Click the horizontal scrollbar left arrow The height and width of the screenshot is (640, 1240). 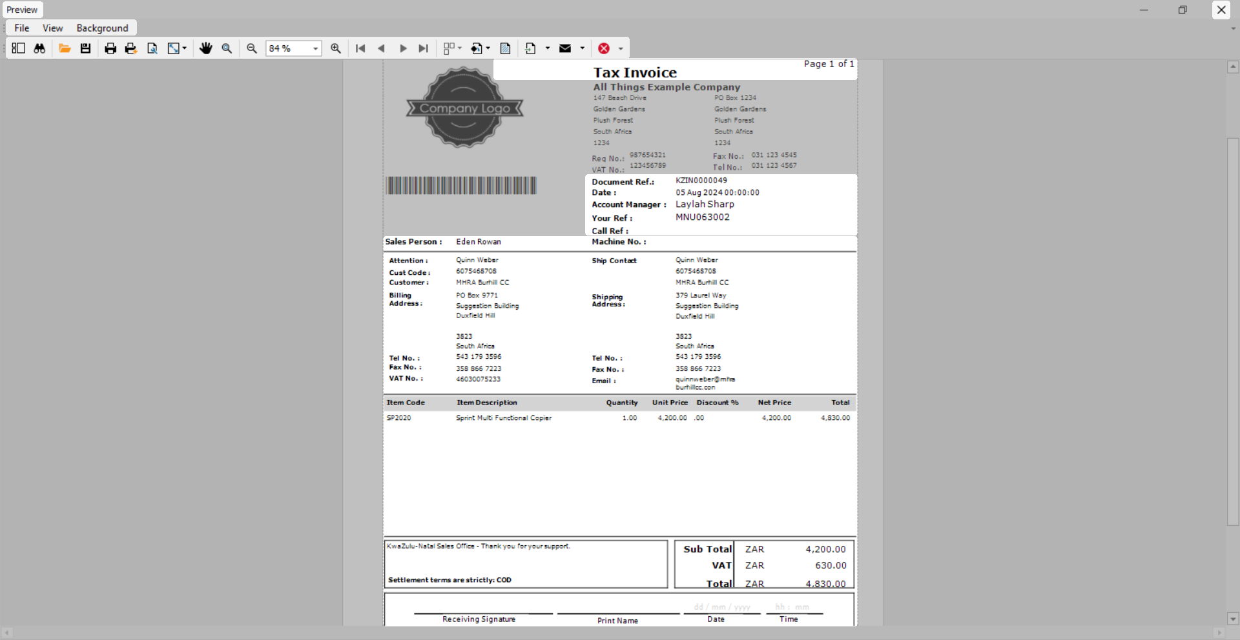(6, 633)
